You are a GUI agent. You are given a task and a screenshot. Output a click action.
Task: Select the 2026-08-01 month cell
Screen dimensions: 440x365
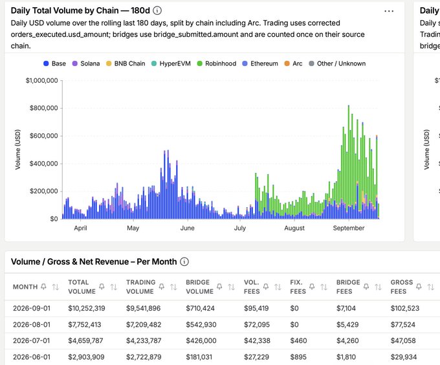coord(32,325)
